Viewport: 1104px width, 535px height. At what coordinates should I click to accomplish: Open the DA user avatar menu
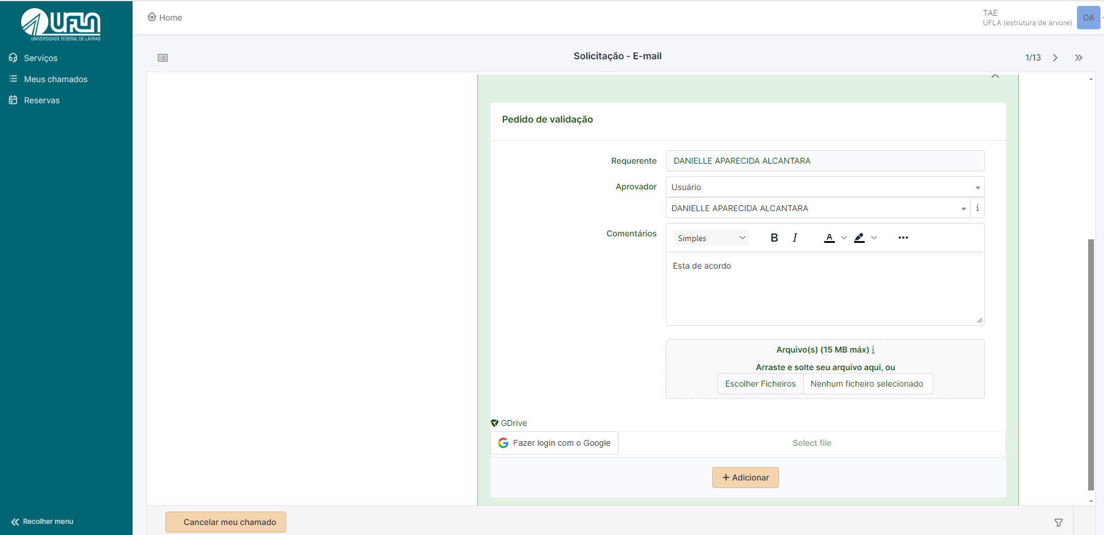(x=1088, y=18)
